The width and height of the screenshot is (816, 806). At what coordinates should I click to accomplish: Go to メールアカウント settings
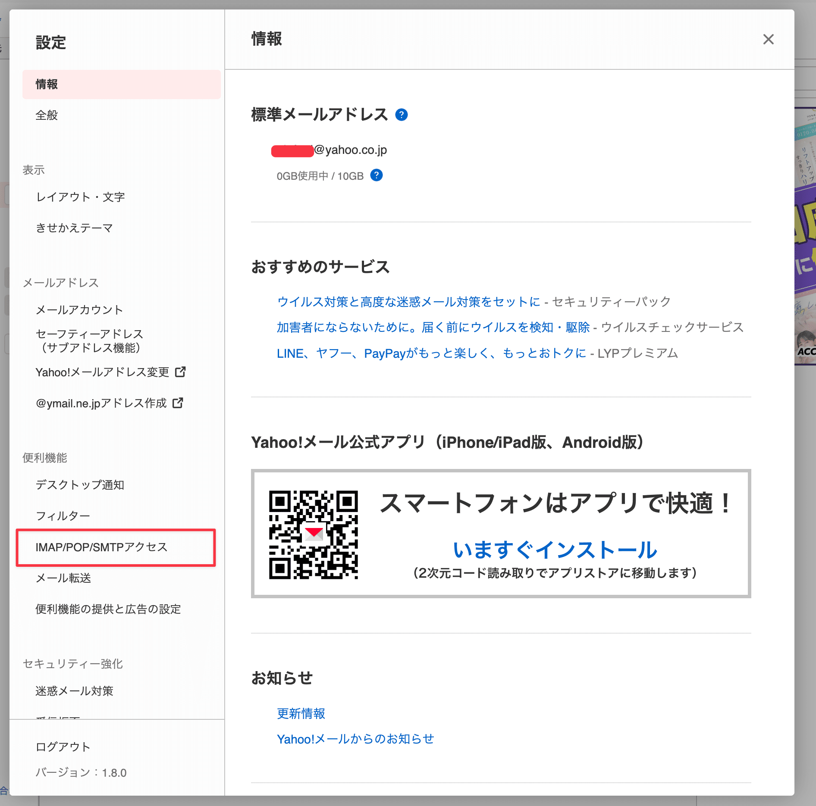click(x=79, y=310)
